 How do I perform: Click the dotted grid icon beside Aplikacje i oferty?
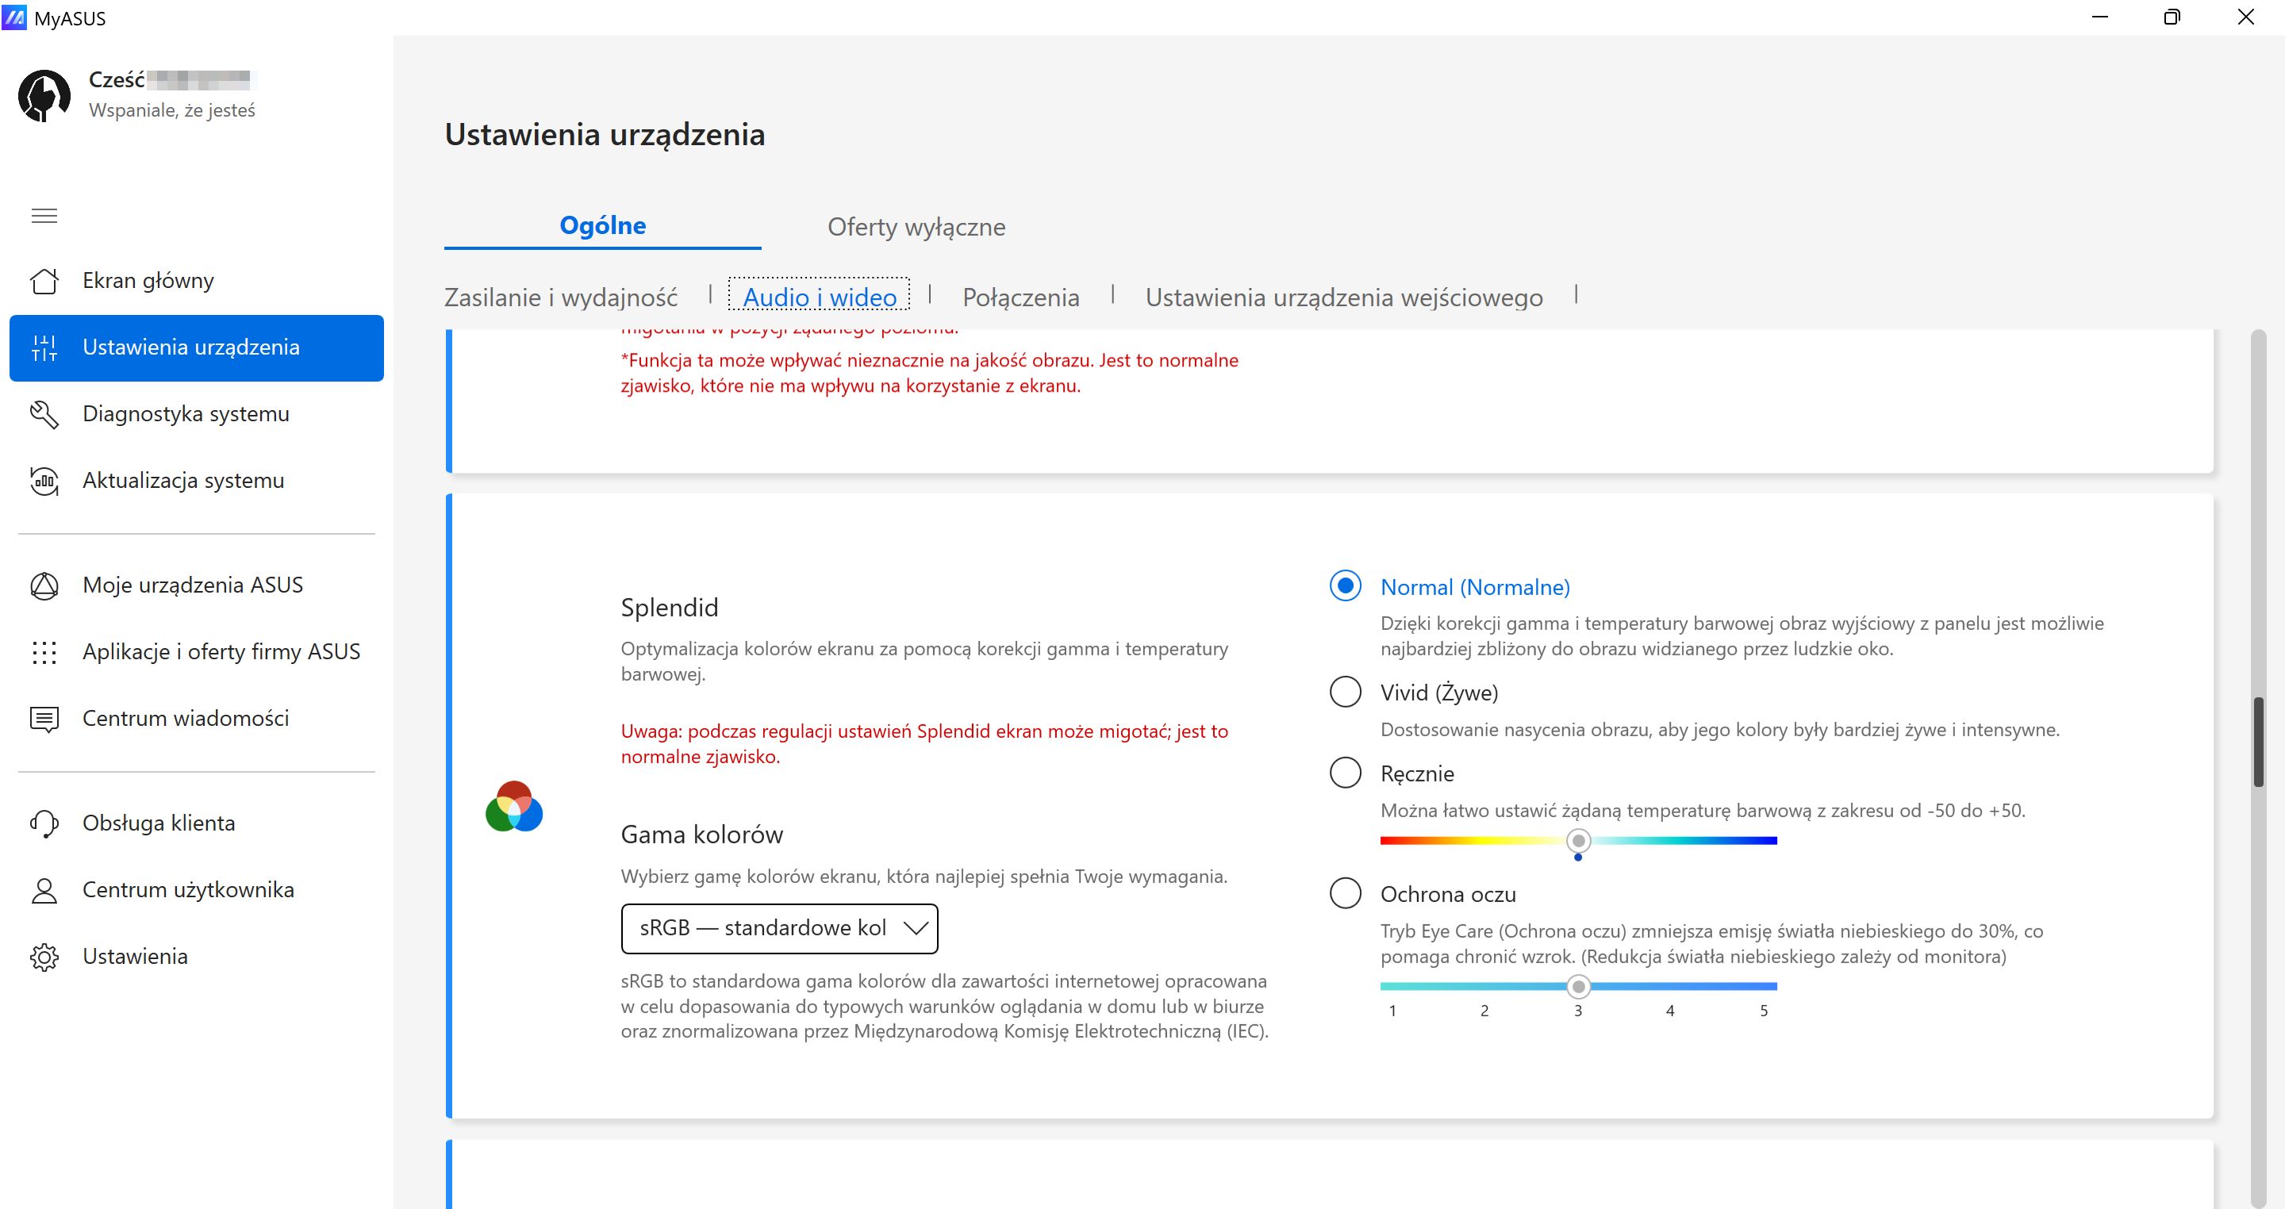point(44,652)
